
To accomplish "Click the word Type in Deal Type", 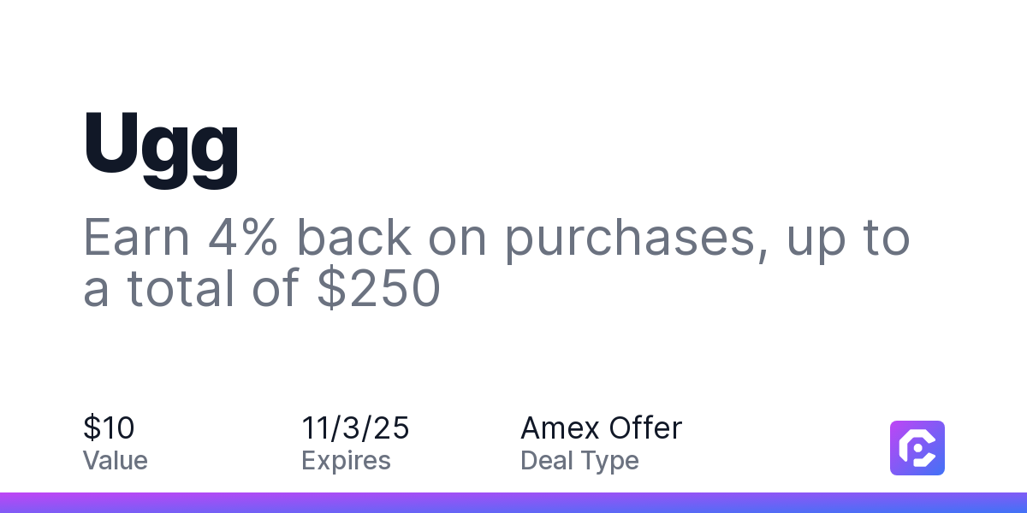I will (609, 461).
